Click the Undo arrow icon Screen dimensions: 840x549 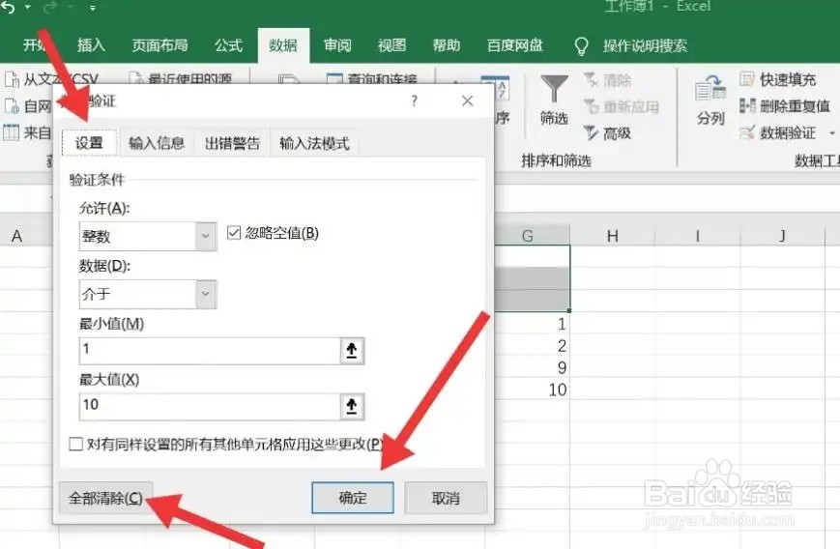tap(8, 7)
